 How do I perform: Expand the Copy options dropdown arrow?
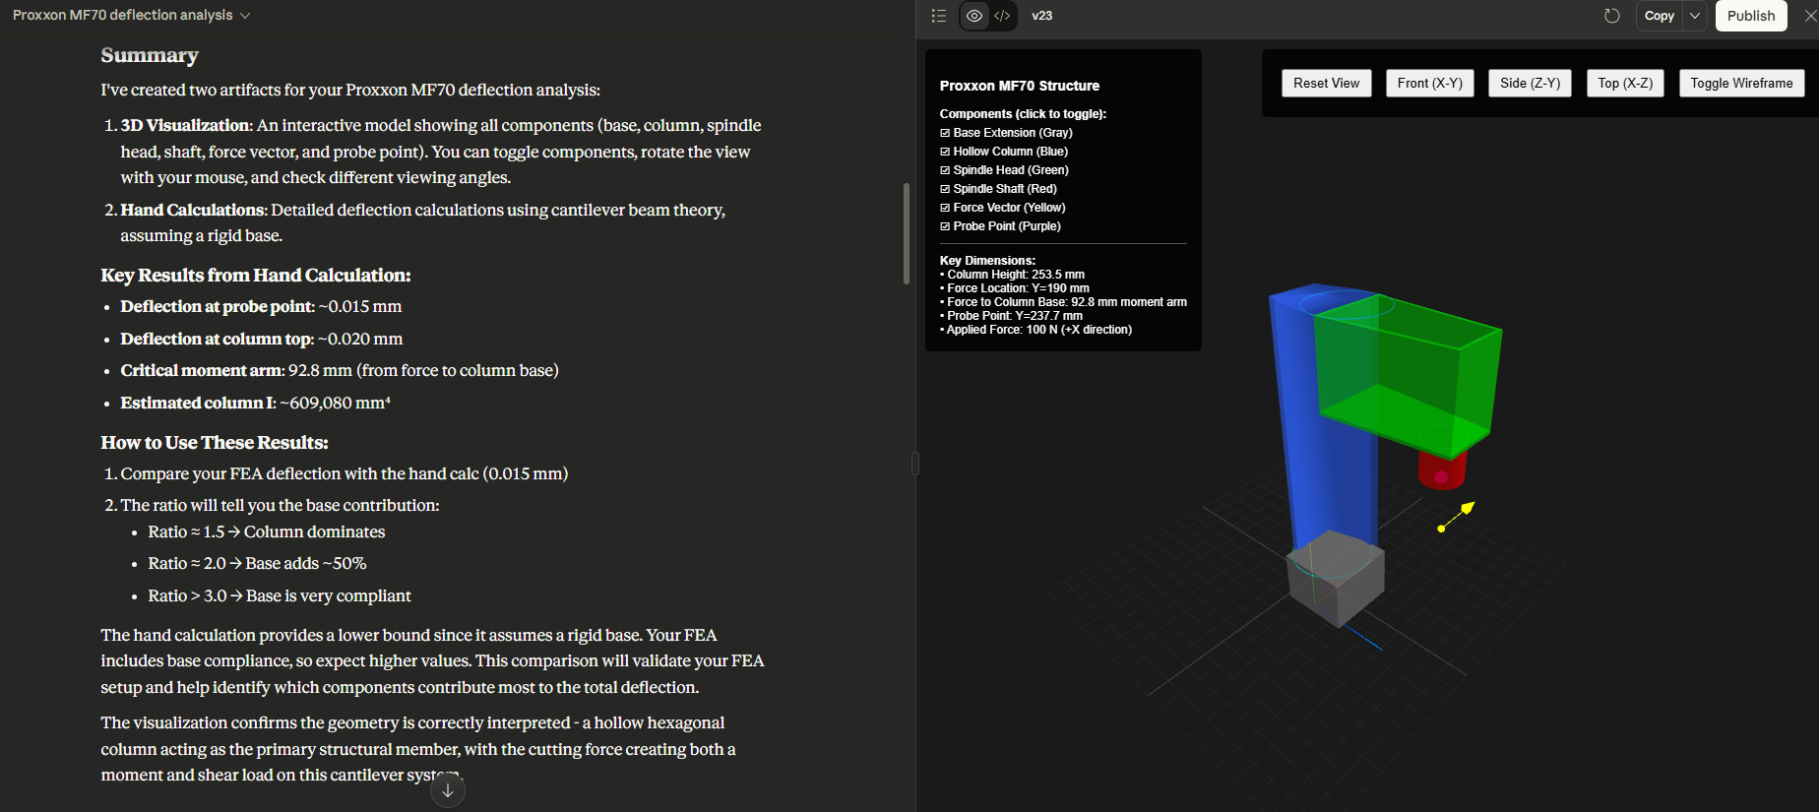click(x=1695, y=16)
